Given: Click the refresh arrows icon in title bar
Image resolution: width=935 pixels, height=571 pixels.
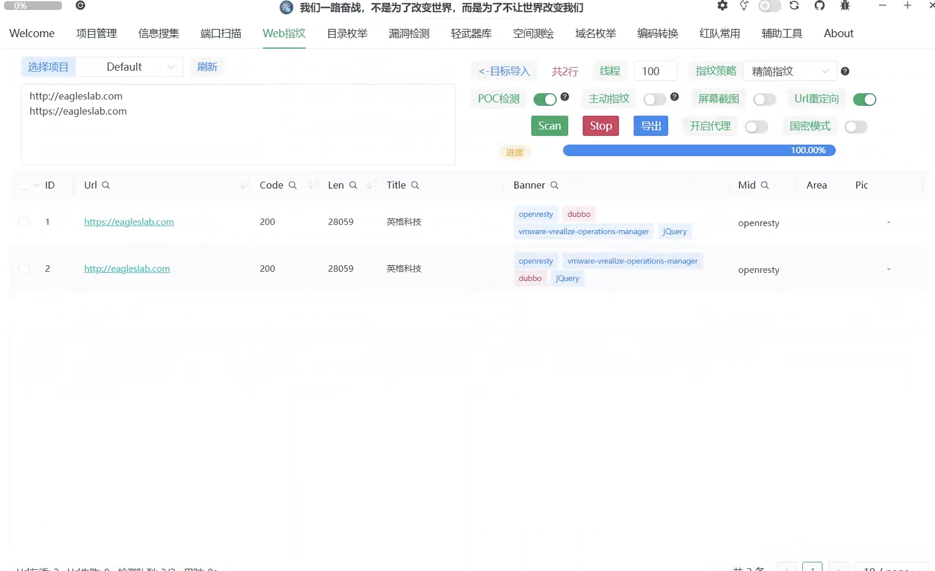Looking at the screenshot, I should tap(794, 6).
